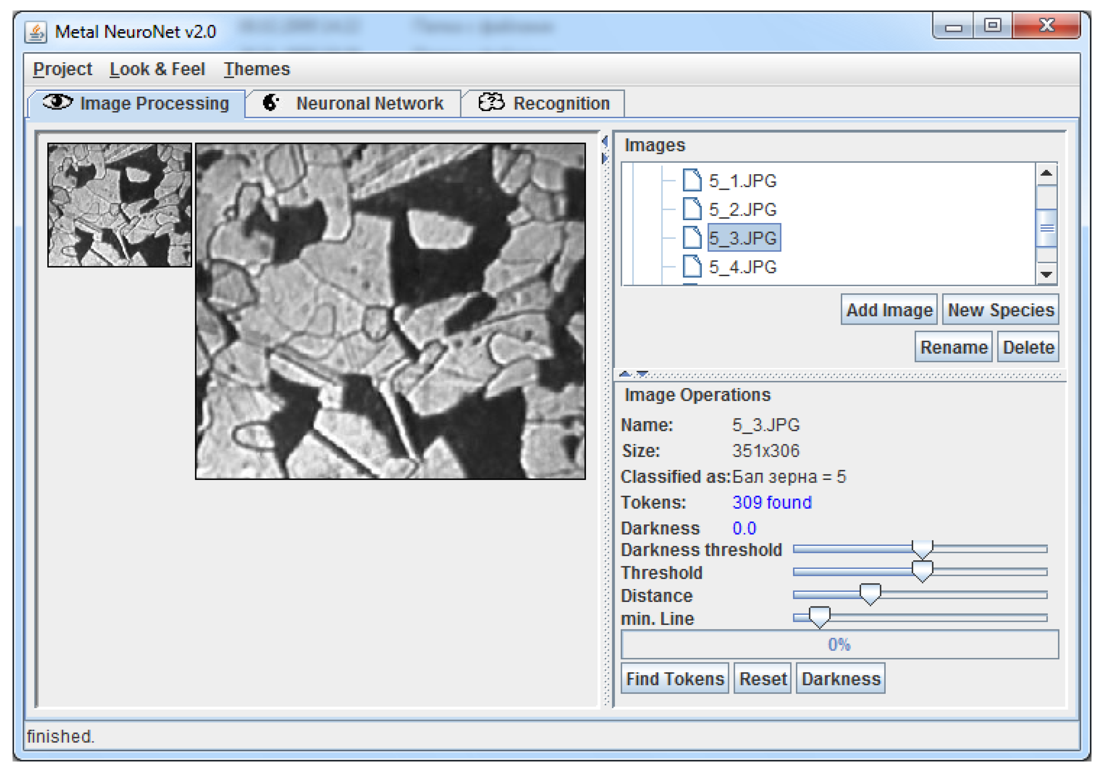Click the down arrow on Images divider
Screen dimensions: 1102x774
tap(642, 374)
